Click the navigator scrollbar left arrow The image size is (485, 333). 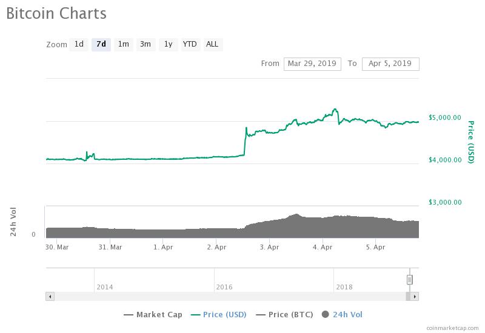click(x=50, y=296)
